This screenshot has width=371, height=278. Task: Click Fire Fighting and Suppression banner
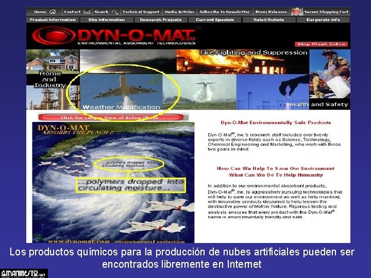pyautogui.click(x=243, y=61)
